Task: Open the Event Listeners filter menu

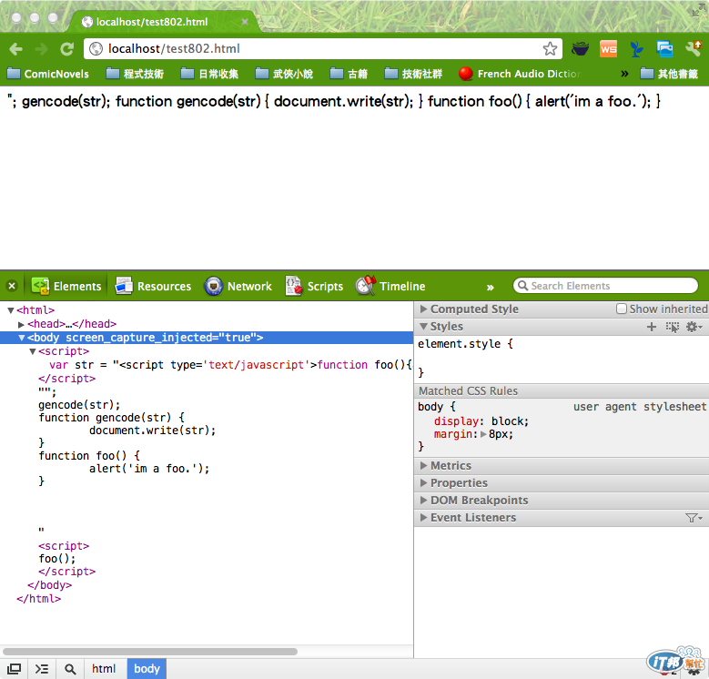Action: (x=694, y=518)
